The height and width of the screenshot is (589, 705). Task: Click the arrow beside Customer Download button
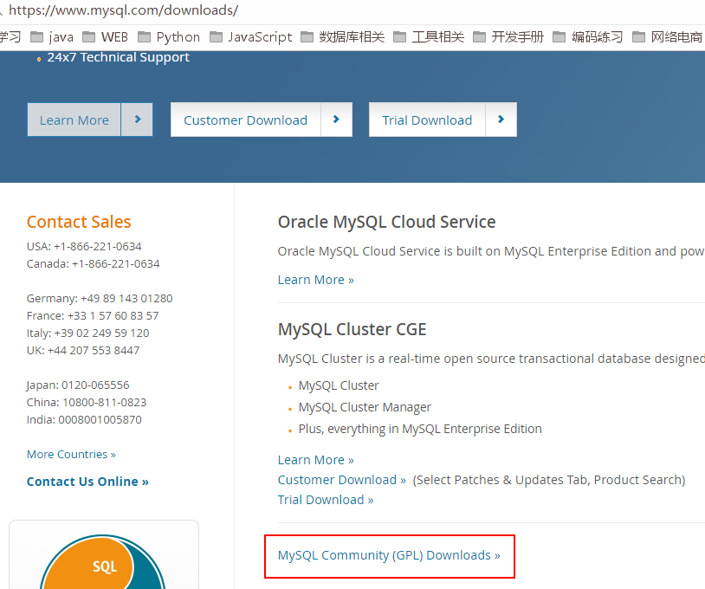[x=336, y=120]
